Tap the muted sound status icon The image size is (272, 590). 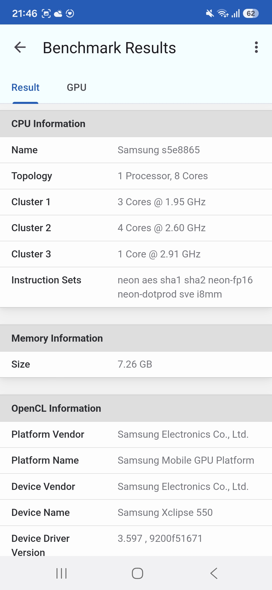(x=210, y=13)
